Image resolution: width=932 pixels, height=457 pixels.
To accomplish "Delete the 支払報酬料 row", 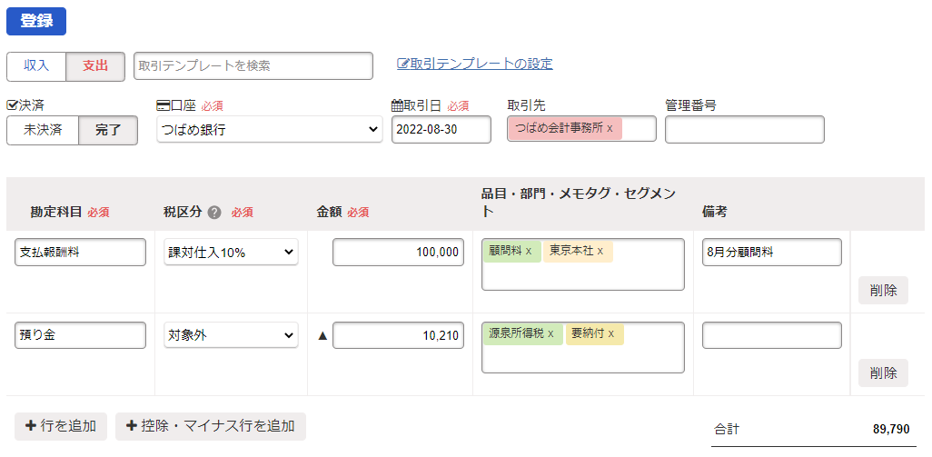I will [x=883, y=290].
